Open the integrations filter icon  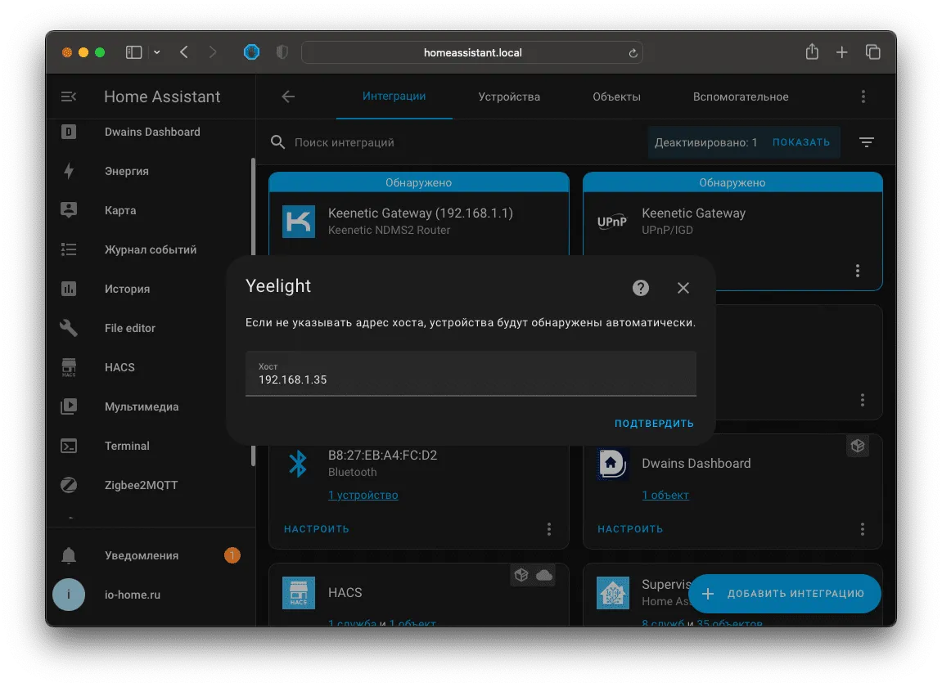point(867,142)
